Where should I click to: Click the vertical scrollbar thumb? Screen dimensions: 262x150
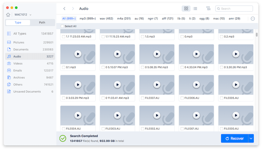[257, 35]
